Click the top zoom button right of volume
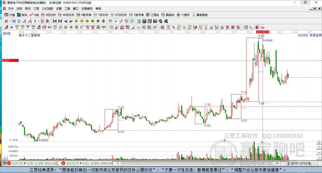 coord(319,142)
